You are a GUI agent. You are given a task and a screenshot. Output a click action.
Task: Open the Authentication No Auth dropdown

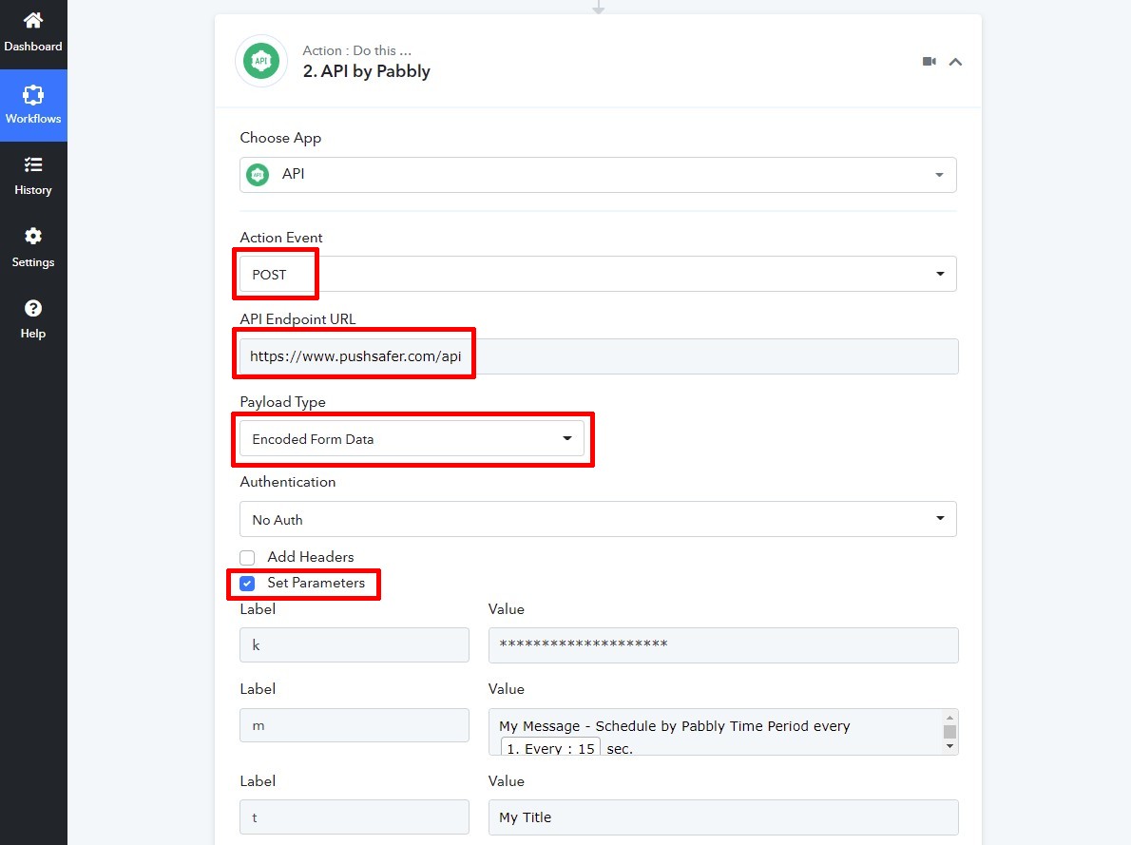tap(598, 520)
